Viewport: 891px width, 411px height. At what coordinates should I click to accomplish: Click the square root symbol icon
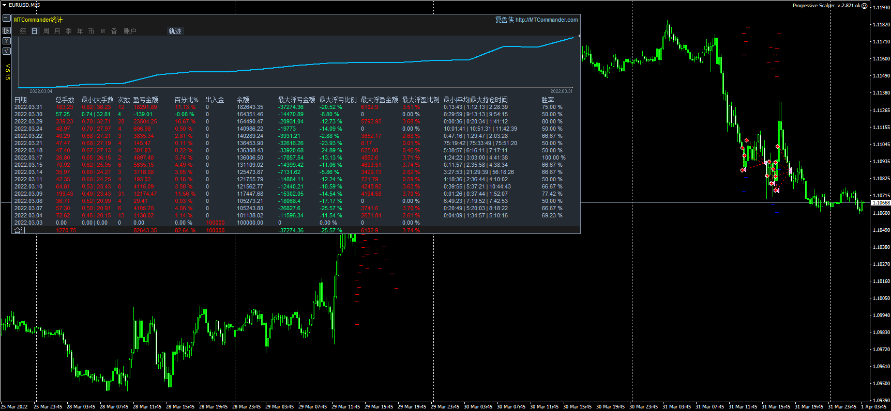click(x=7, y=51)
